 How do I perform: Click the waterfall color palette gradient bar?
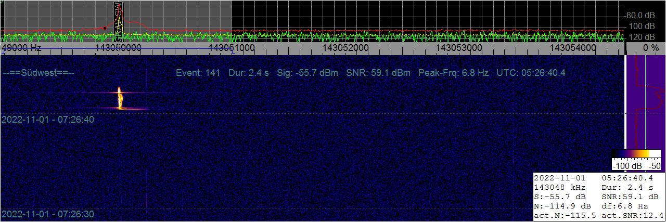tap(636, 154)
